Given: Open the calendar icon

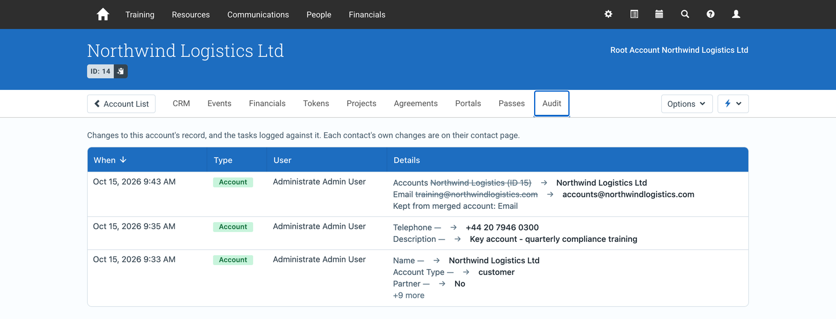Looking at the screenshot, I should click(659, 14).
